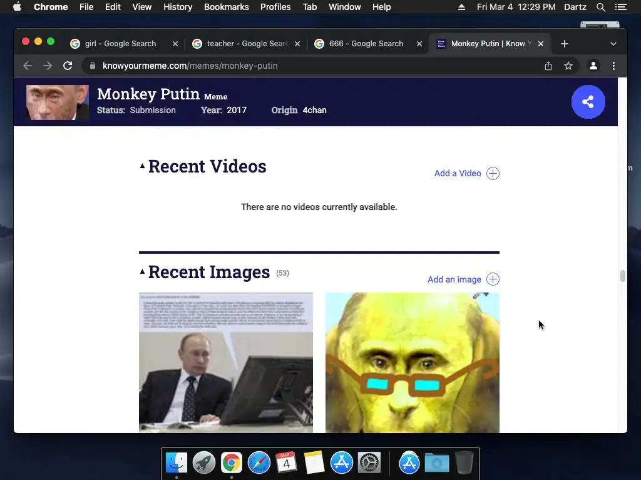Open the File menu
This screenshot has height=480, width=641.
click(x=86, y=7)
